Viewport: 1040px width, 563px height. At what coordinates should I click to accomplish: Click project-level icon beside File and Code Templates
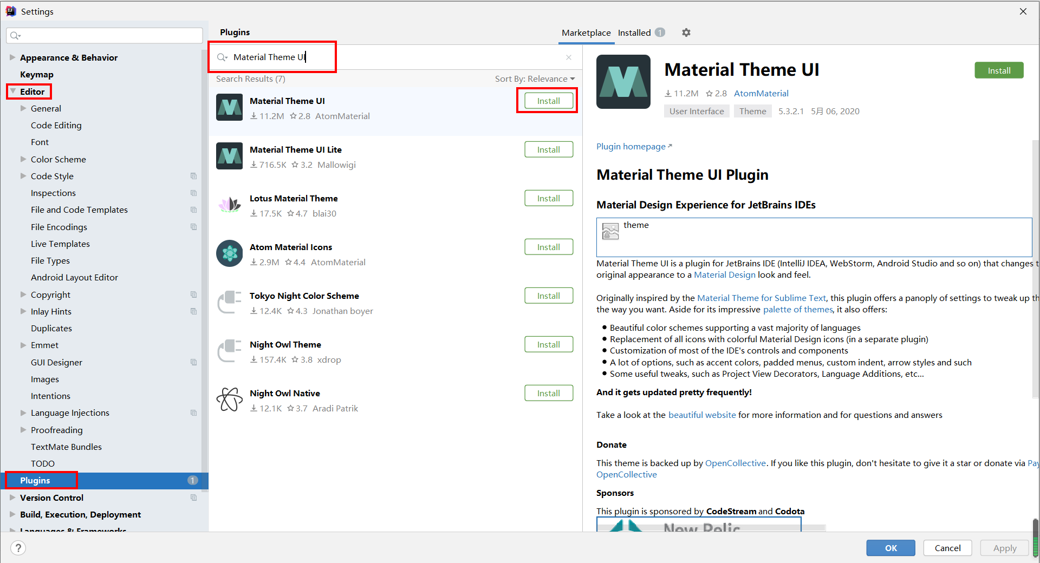point(193,210)
